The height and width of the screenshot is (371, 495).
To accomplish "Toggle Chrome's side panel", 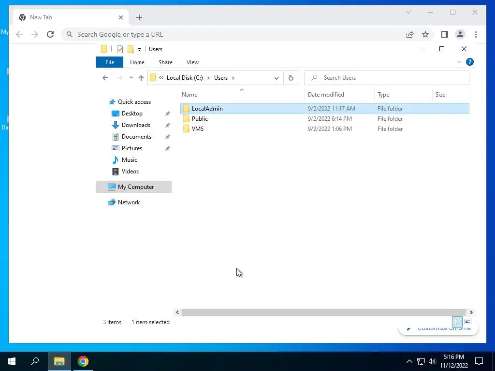I will tap(445, 34).
